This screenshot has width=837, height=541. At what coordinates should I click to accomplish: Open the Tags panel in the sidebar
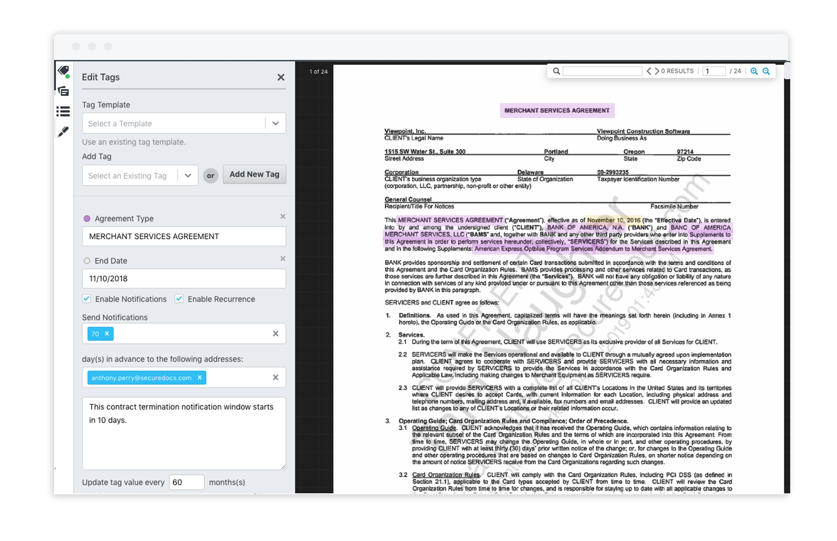[64, 71]
